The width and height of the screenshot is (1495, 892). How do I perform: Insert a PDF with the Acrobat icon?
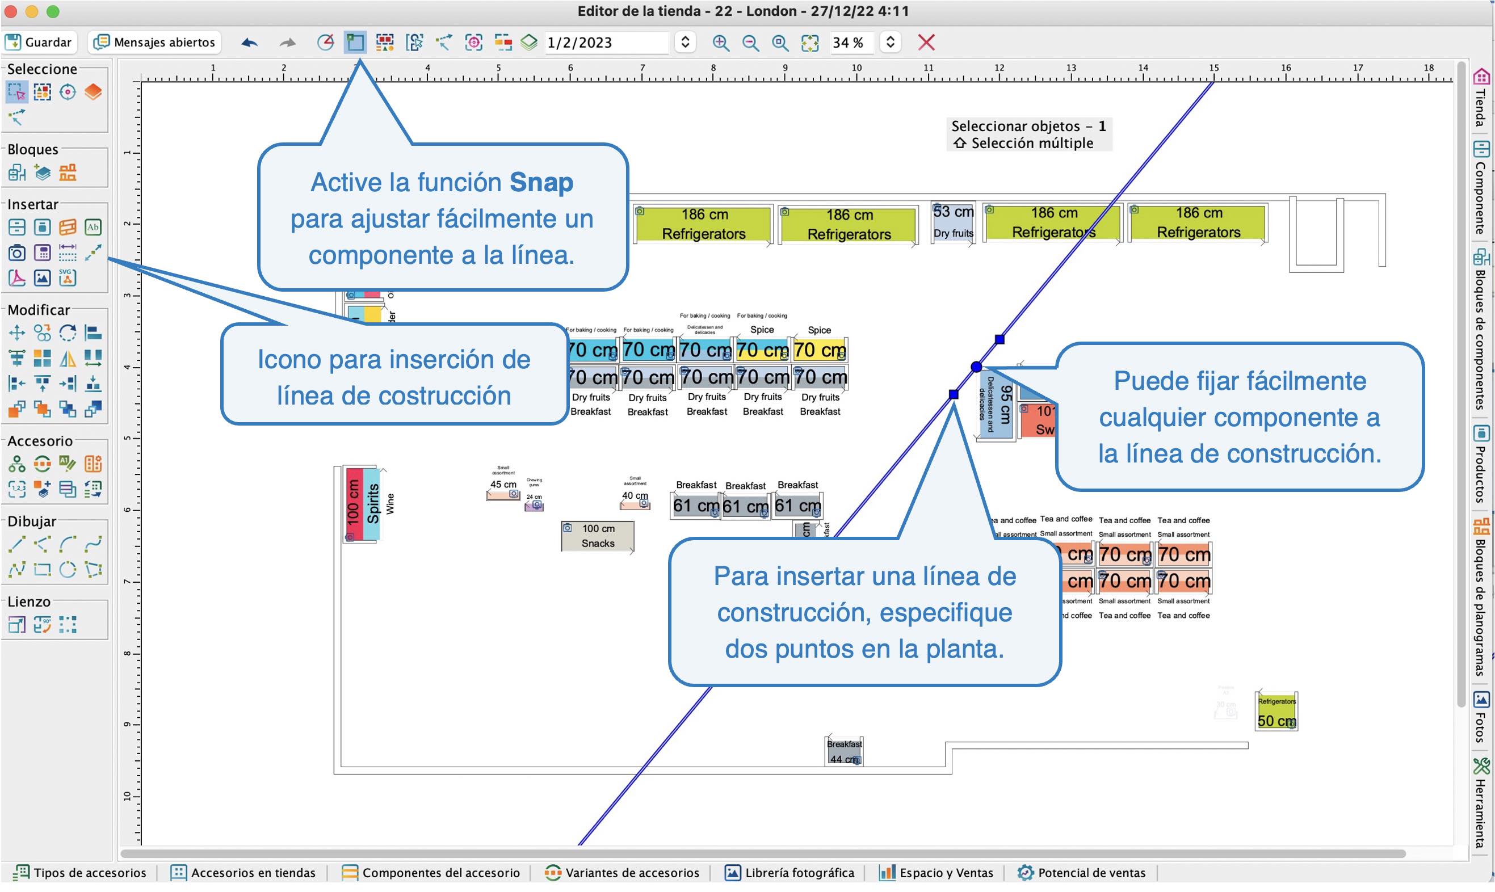click(x=17, y=278)
